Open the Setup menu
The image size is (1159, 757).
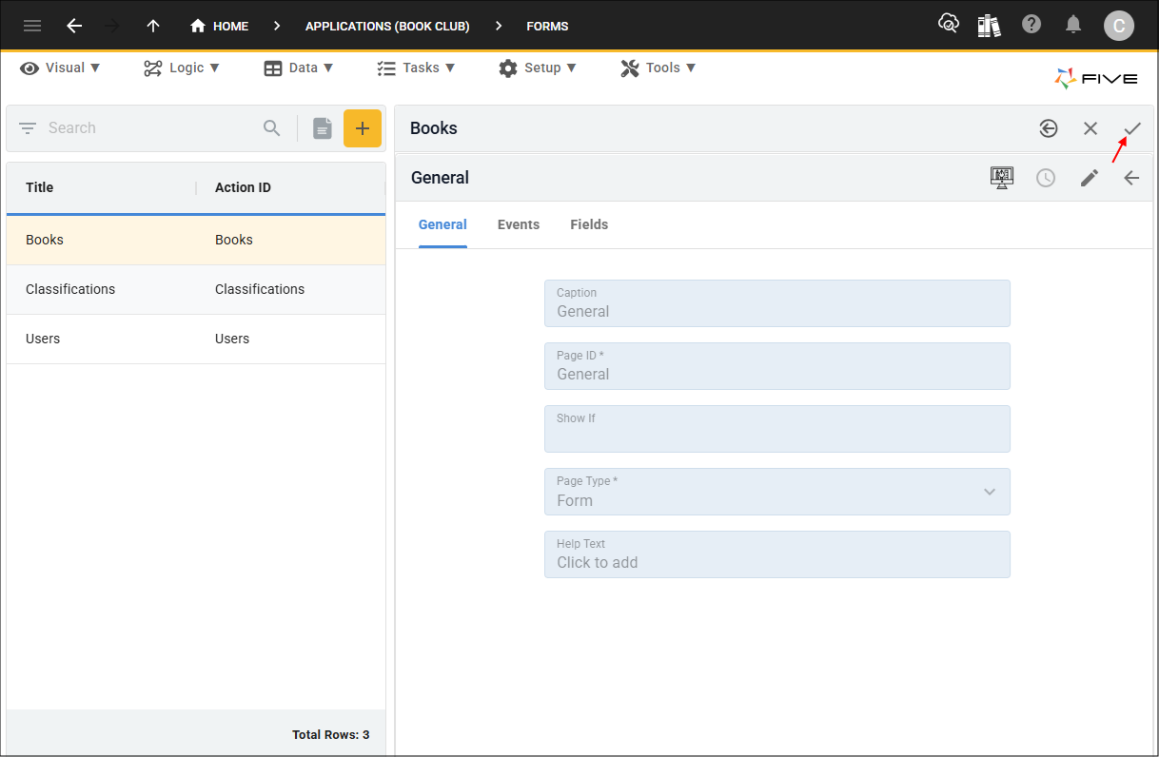point(538,68)
